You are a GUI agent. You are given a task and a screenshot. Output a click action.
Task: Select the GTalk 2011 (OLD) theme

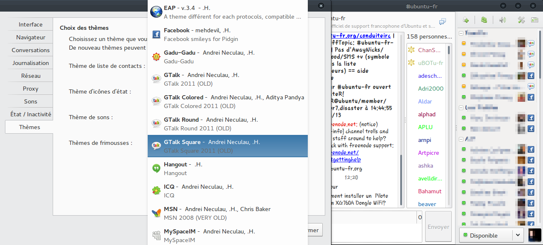pyautogui.click(x=228, y=79)
